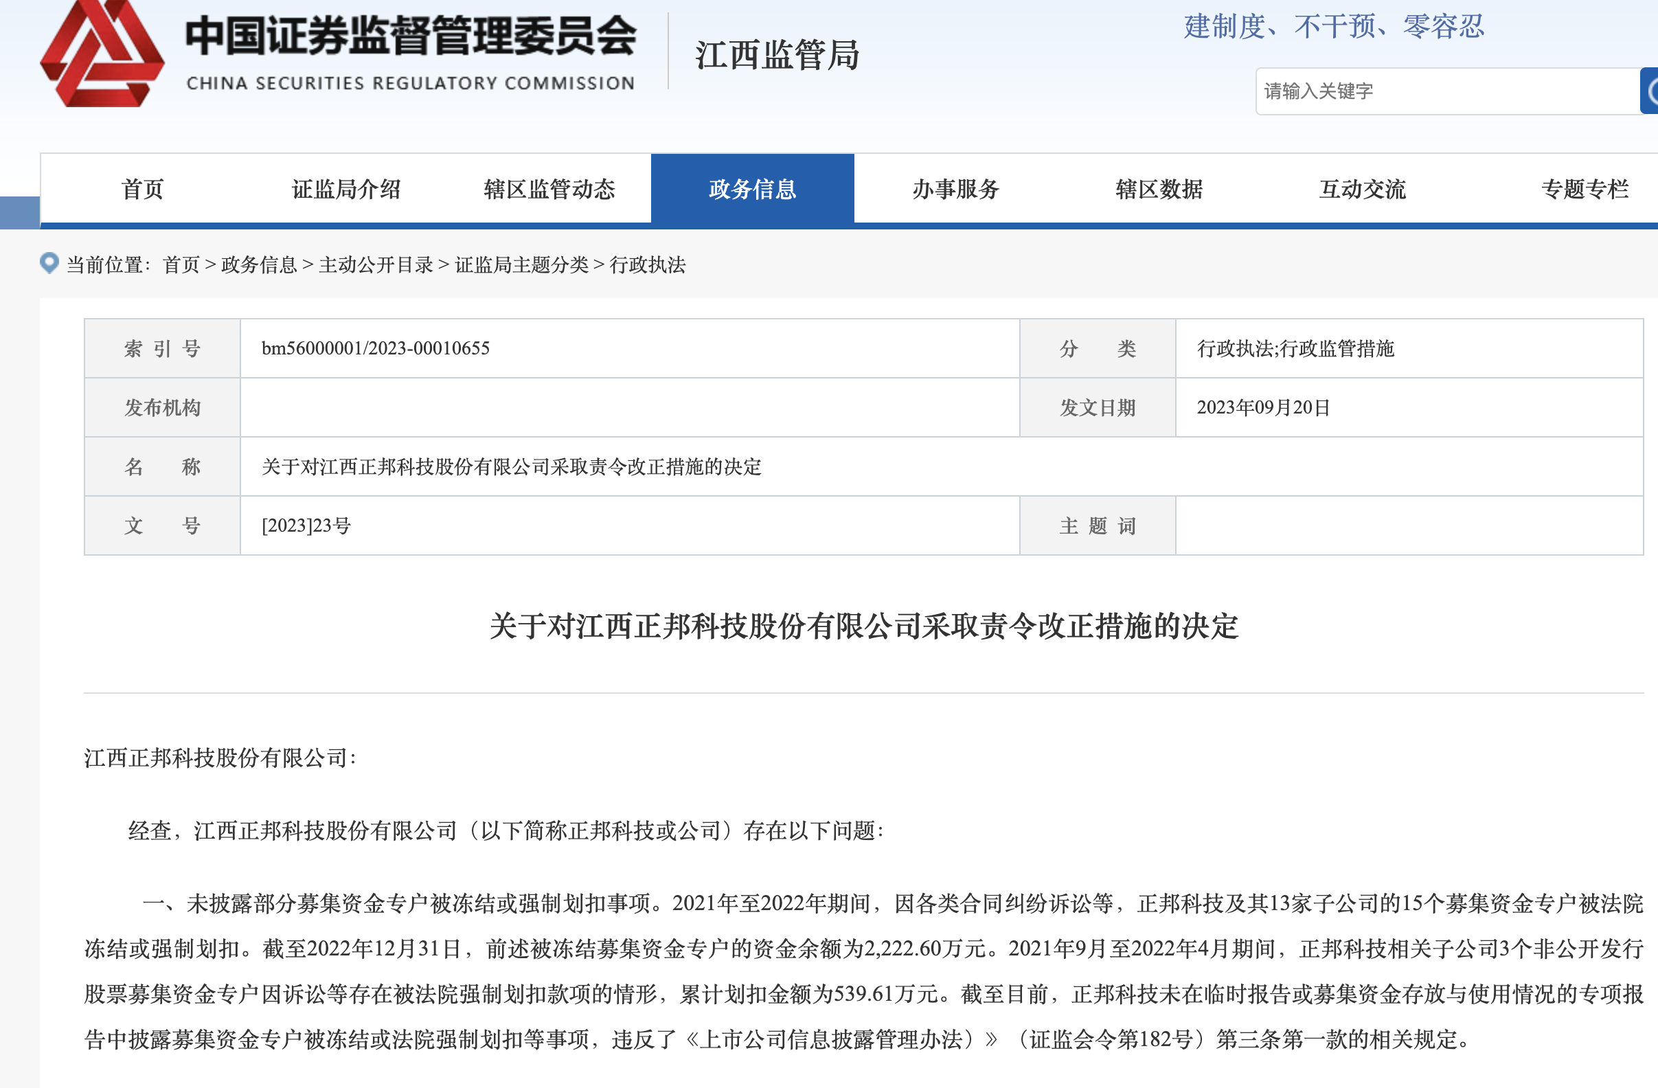Go to 辖区数据 tab
This screenshot has width=1658, height=1088.
click(1159, 190)
